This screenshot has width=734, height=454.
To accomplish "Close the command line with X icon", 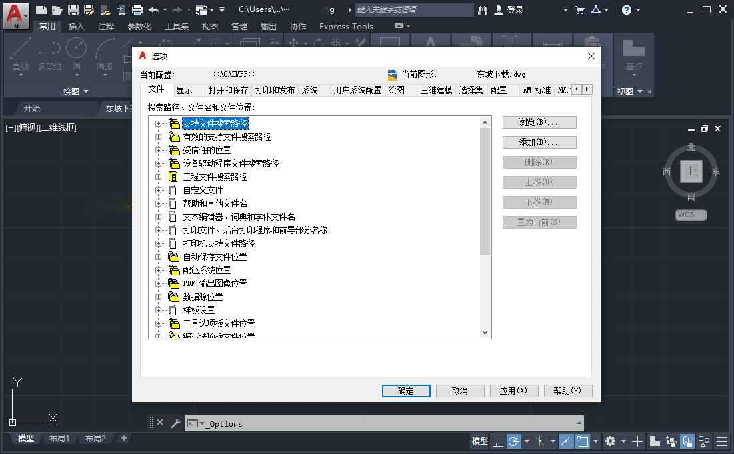I will click(x=160, y=422).
